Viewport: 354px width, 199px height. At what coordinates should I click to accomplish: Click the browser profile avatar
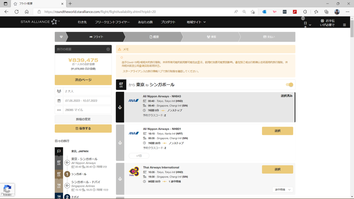point(337,12)
